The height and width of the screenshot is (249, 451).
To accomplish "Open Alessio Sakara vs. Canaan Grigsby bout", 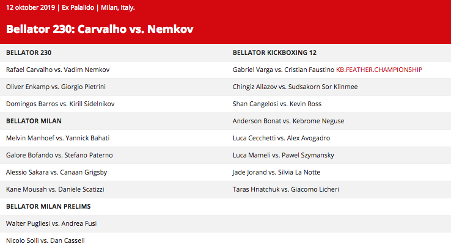I will click(58, 172).
